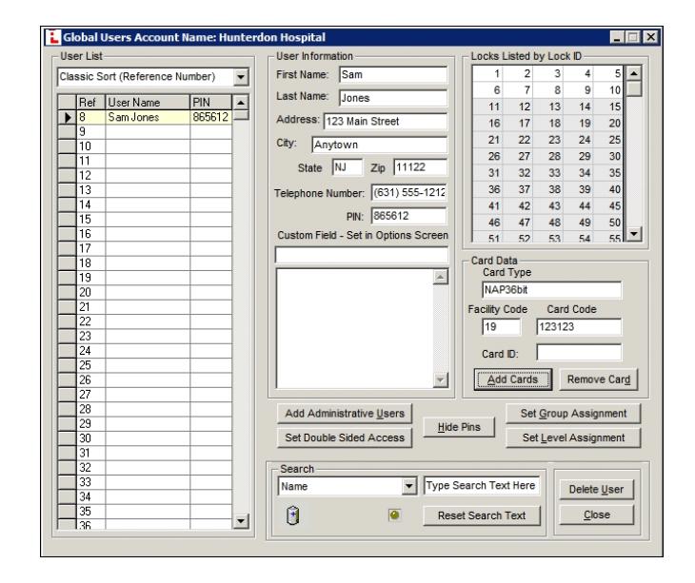Image resolution: width=695 pixels, height=583 pixels.
Task: Click the Type Search Text Here field
Action: (x=482, y=486)
